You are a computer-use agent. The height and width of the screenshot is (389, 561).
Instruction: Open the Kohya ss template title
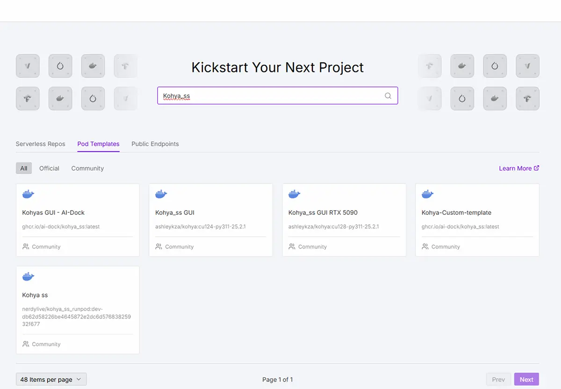tap(35, 295)
